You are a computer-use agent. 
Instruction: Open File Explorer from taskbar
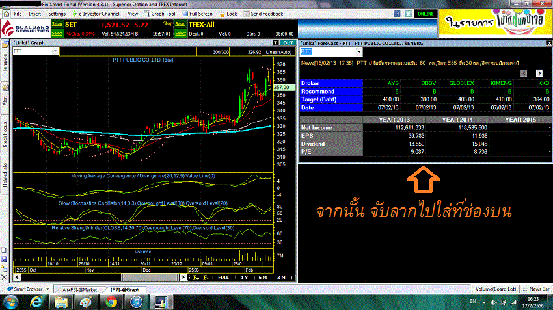(x=61, y=302)
